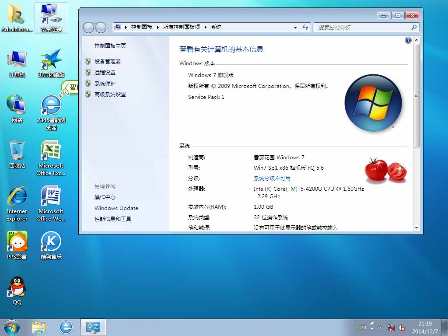Select the QQ penguin desktop shortcut
This screenshot has width=448, height=336.
tap(17, 291)
